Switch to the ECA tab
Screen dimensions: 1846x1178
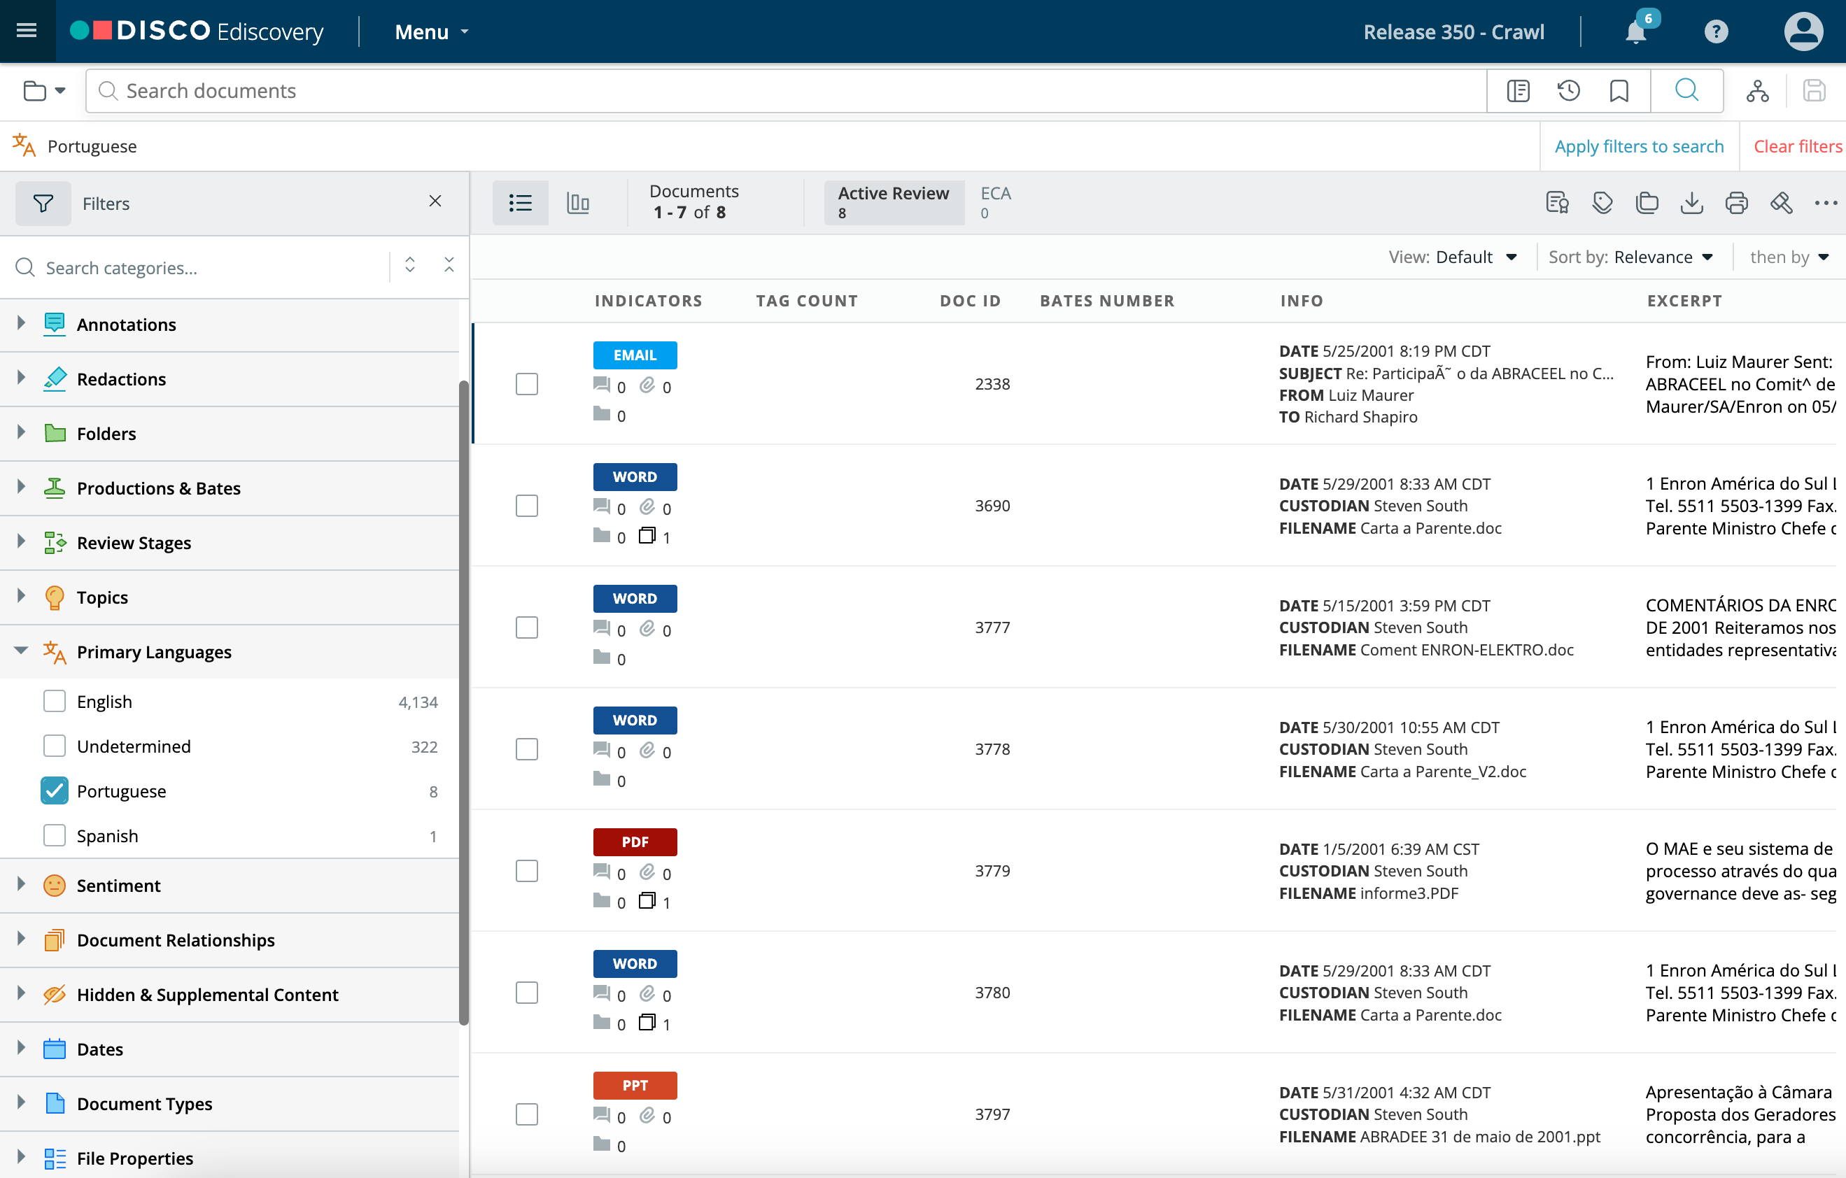click(995, 202)
